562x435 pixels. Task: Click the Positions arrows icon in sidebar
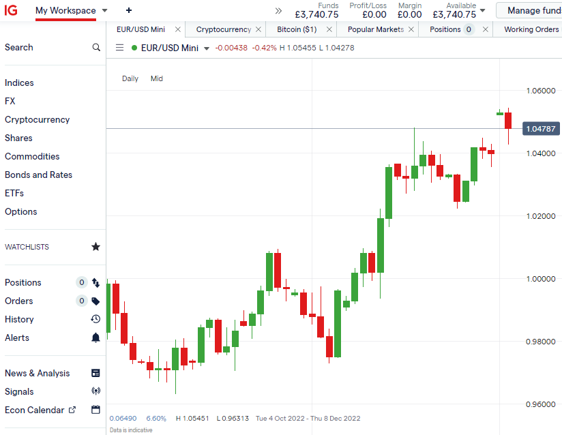coord(95,283)
